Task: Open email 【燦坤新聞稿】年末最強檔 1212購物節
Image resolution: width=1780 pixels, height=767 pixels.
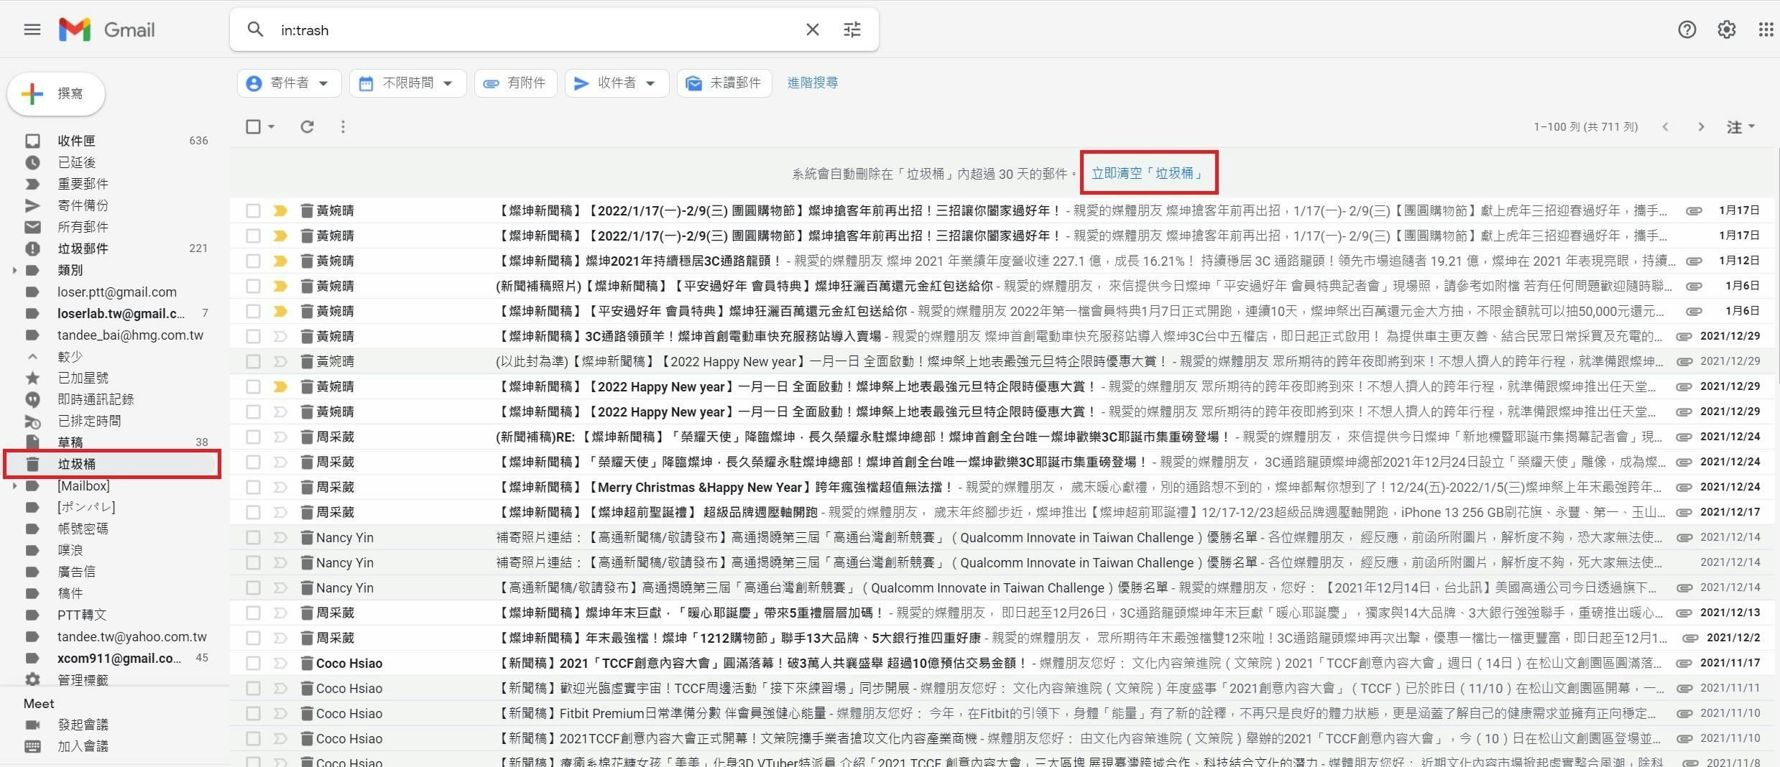Action: [x=1002, y=638]
